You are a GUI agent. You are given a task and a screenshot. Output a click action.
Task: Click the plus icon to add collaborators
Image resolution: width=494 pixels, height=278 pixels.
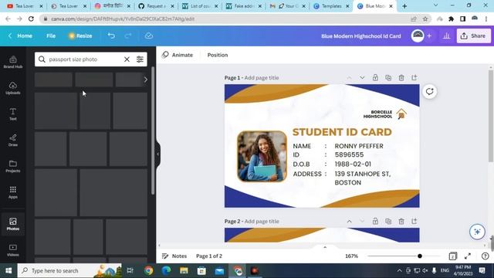429,36
